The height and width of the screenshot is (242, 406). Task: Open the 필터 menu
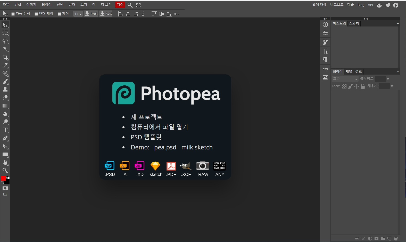(72, 5)
